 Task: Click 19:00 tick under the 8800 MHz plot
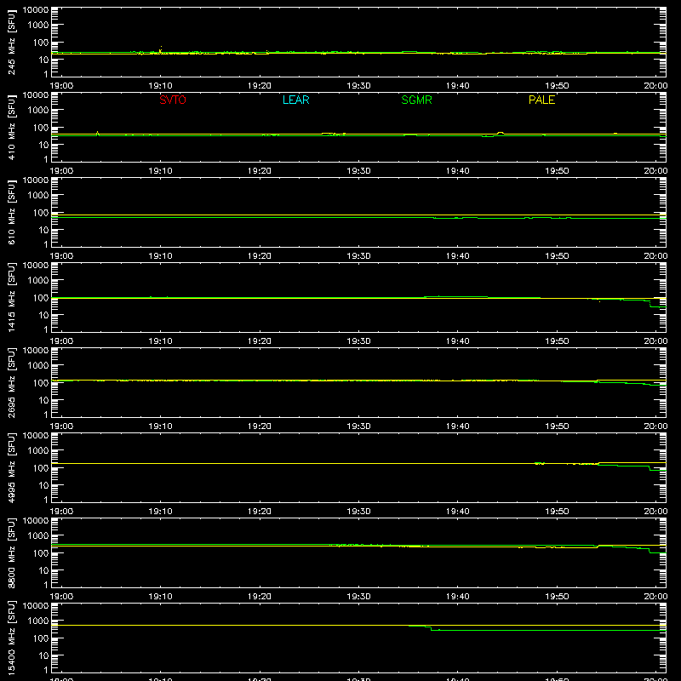pyautogui.click(x=61, y=597)
